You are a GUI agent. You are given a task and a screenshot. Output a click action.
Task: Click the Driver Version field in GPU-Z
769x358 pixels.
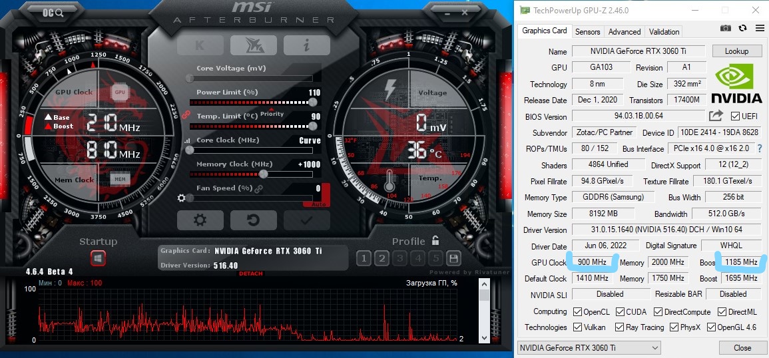pyautogui.click(x=666, y=230)
